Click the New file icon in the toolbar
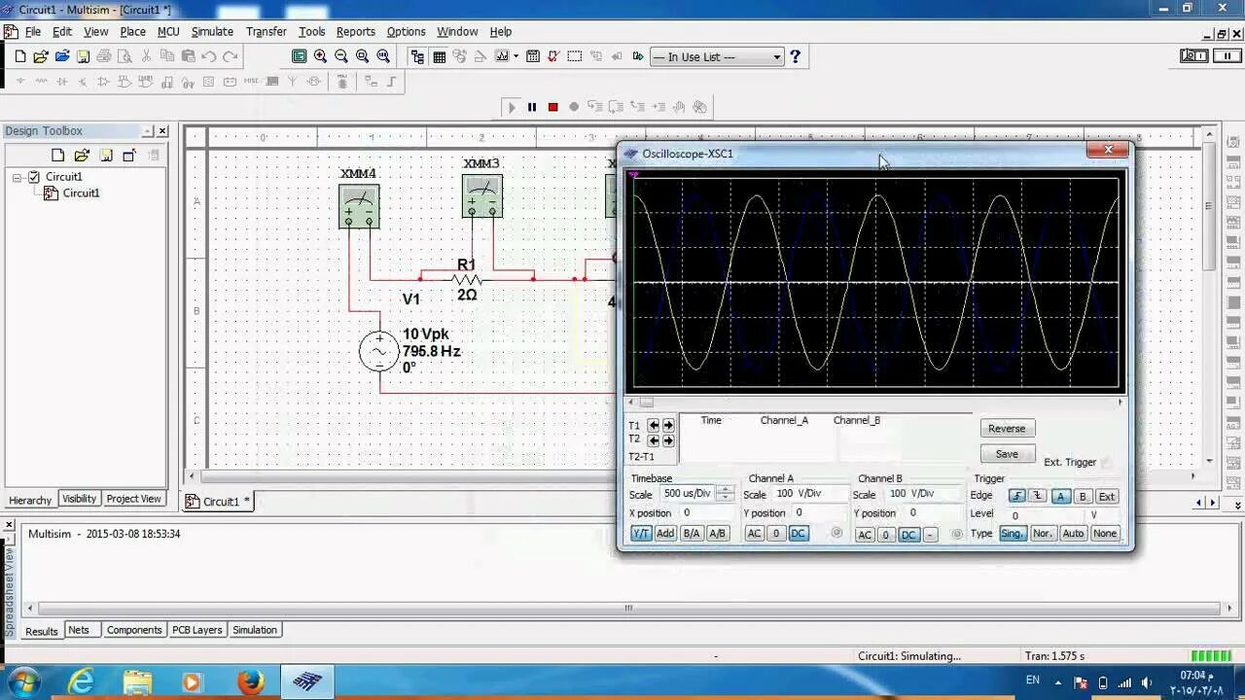 20,56
